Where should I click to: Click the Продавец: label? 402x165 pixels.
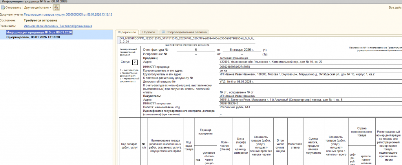coord(151,58)
